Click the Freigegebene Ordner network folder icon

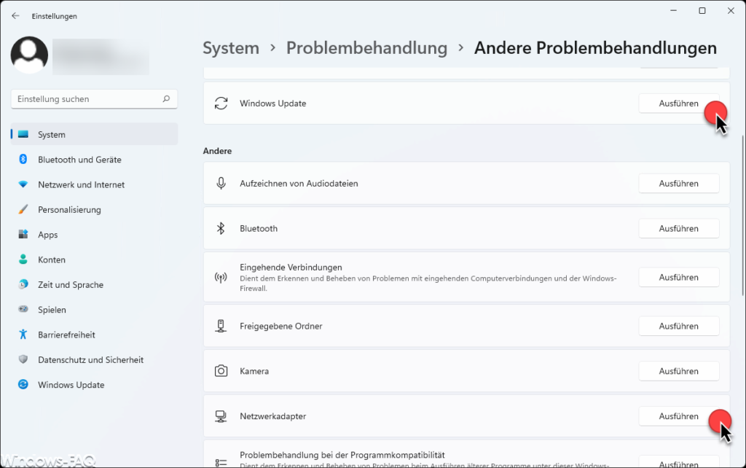[x=221, y=326]
